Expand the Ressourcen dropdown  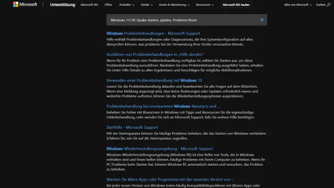tap(205, 5)
